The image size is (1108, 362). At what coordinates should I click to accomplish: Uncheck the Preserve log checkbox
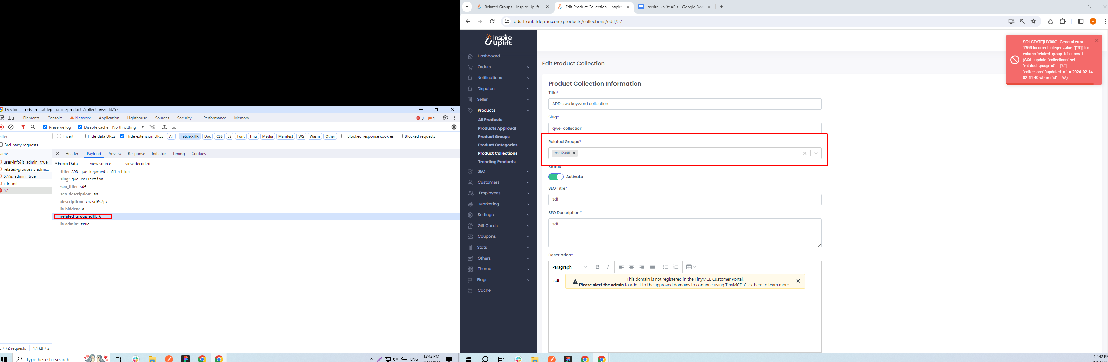45,127
